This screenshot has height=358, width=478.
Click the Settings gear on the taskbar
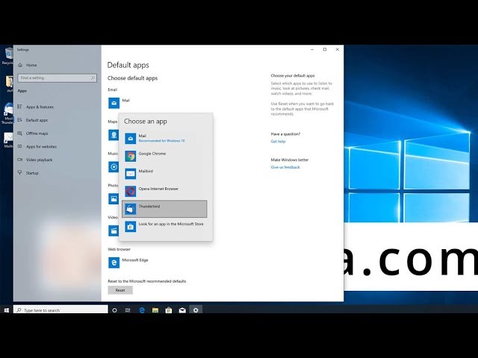click(x=196, y=310)
